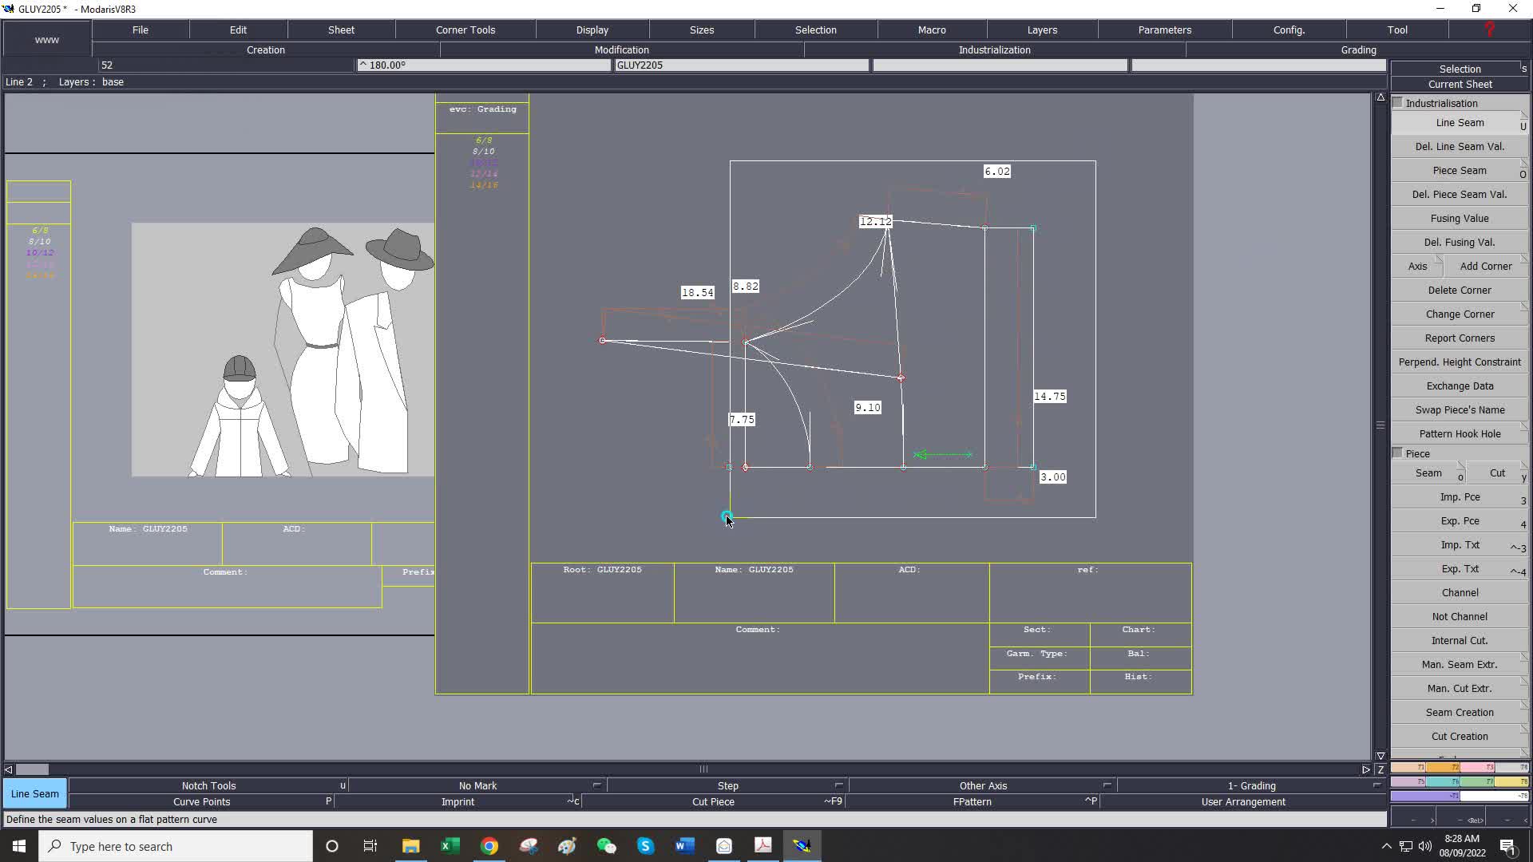This screenshot has width=1533, height=862.
Task: Open the Corner Tools menu
Action: pyautogui.click(x=465, y=30)
